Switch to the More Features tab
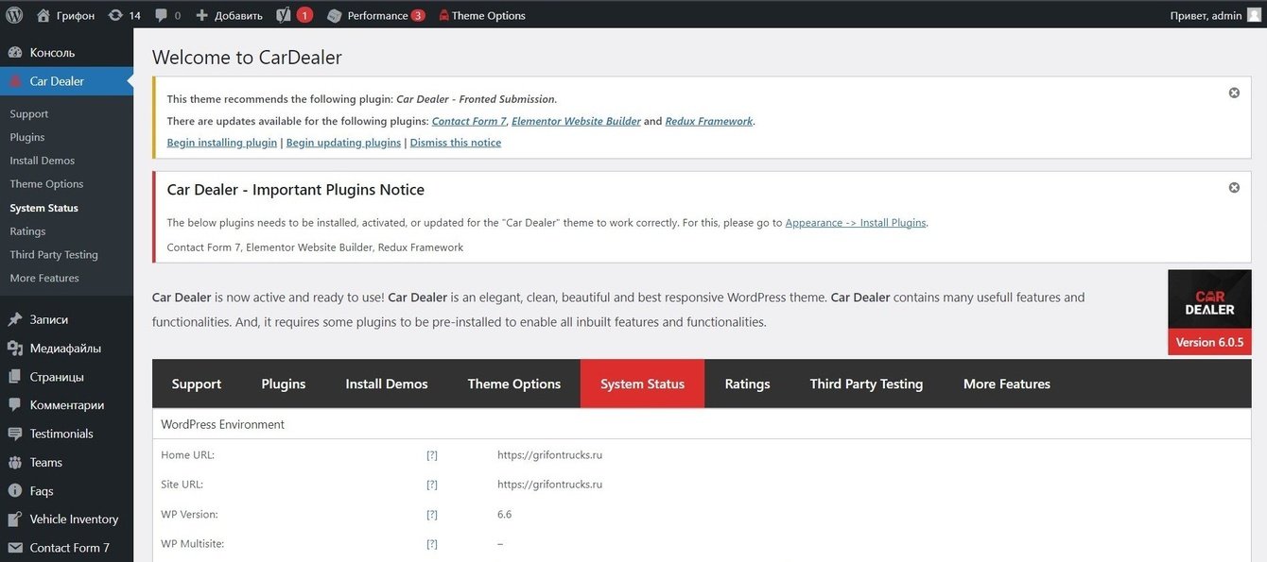Screen dimensions: 1267x562 click(1007, 383)
